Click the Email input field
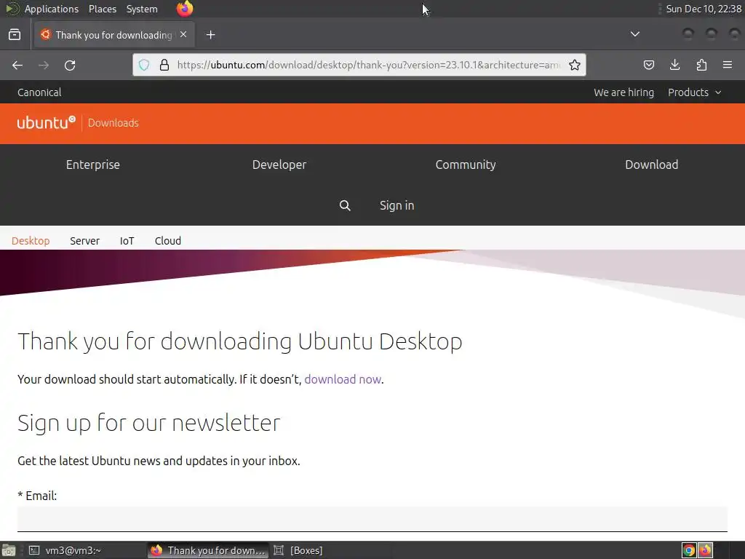Image resolution: width=745 pixels, height=559 pixels. pos(372,518)
